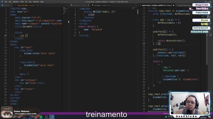The image size is (213, 119).
Task: Click the word 'click' on template line 3
Action: [x=91, y=15]
